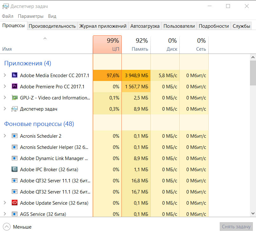
Task: Sort processes by the ЦП column
Action: [x=107, y=45]
